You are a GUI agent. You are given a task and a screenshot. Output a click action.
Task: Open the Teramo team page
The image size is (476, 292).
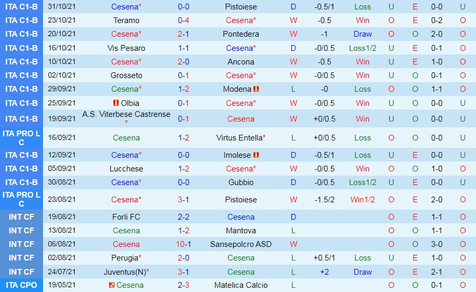point(126,20)
